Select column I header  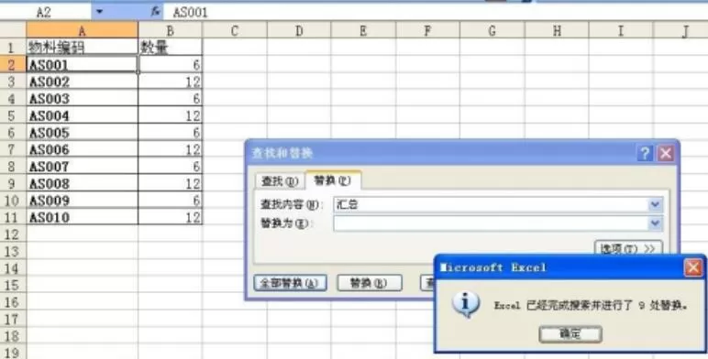coord(621,30)
